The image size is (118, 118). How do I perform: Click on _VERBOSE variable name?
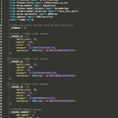coord(15,28)
